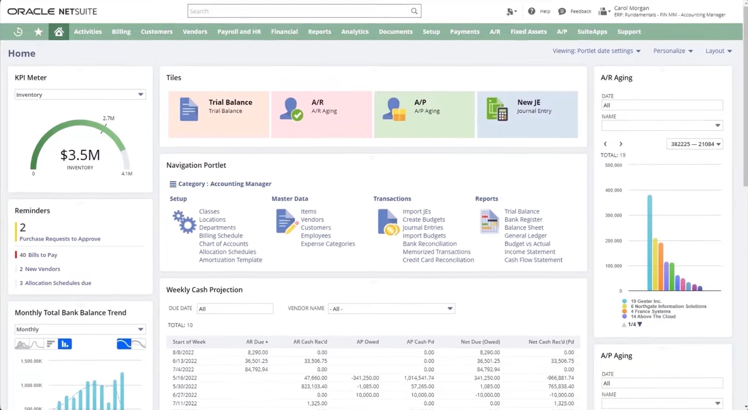Click the Change Role person icon
The image size is (748, 410).
coord(604,11)
